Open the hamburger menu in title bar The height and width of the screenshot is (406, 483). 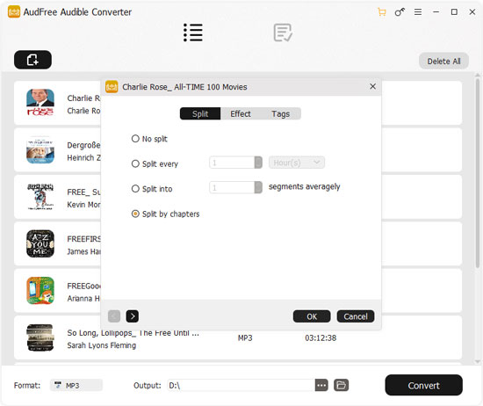[418, 12]
